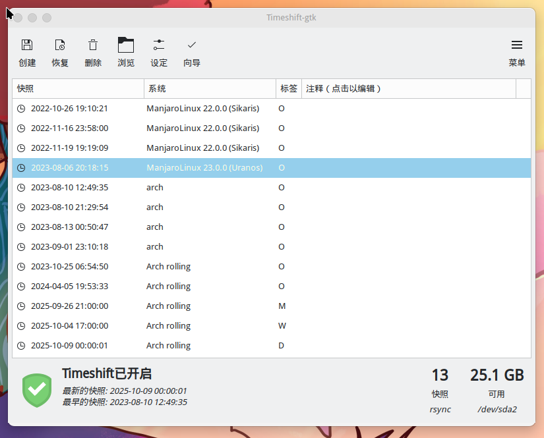Open the hamburger Menu (菜单)
Screen dimensions: 544x438
click(517, 45)
